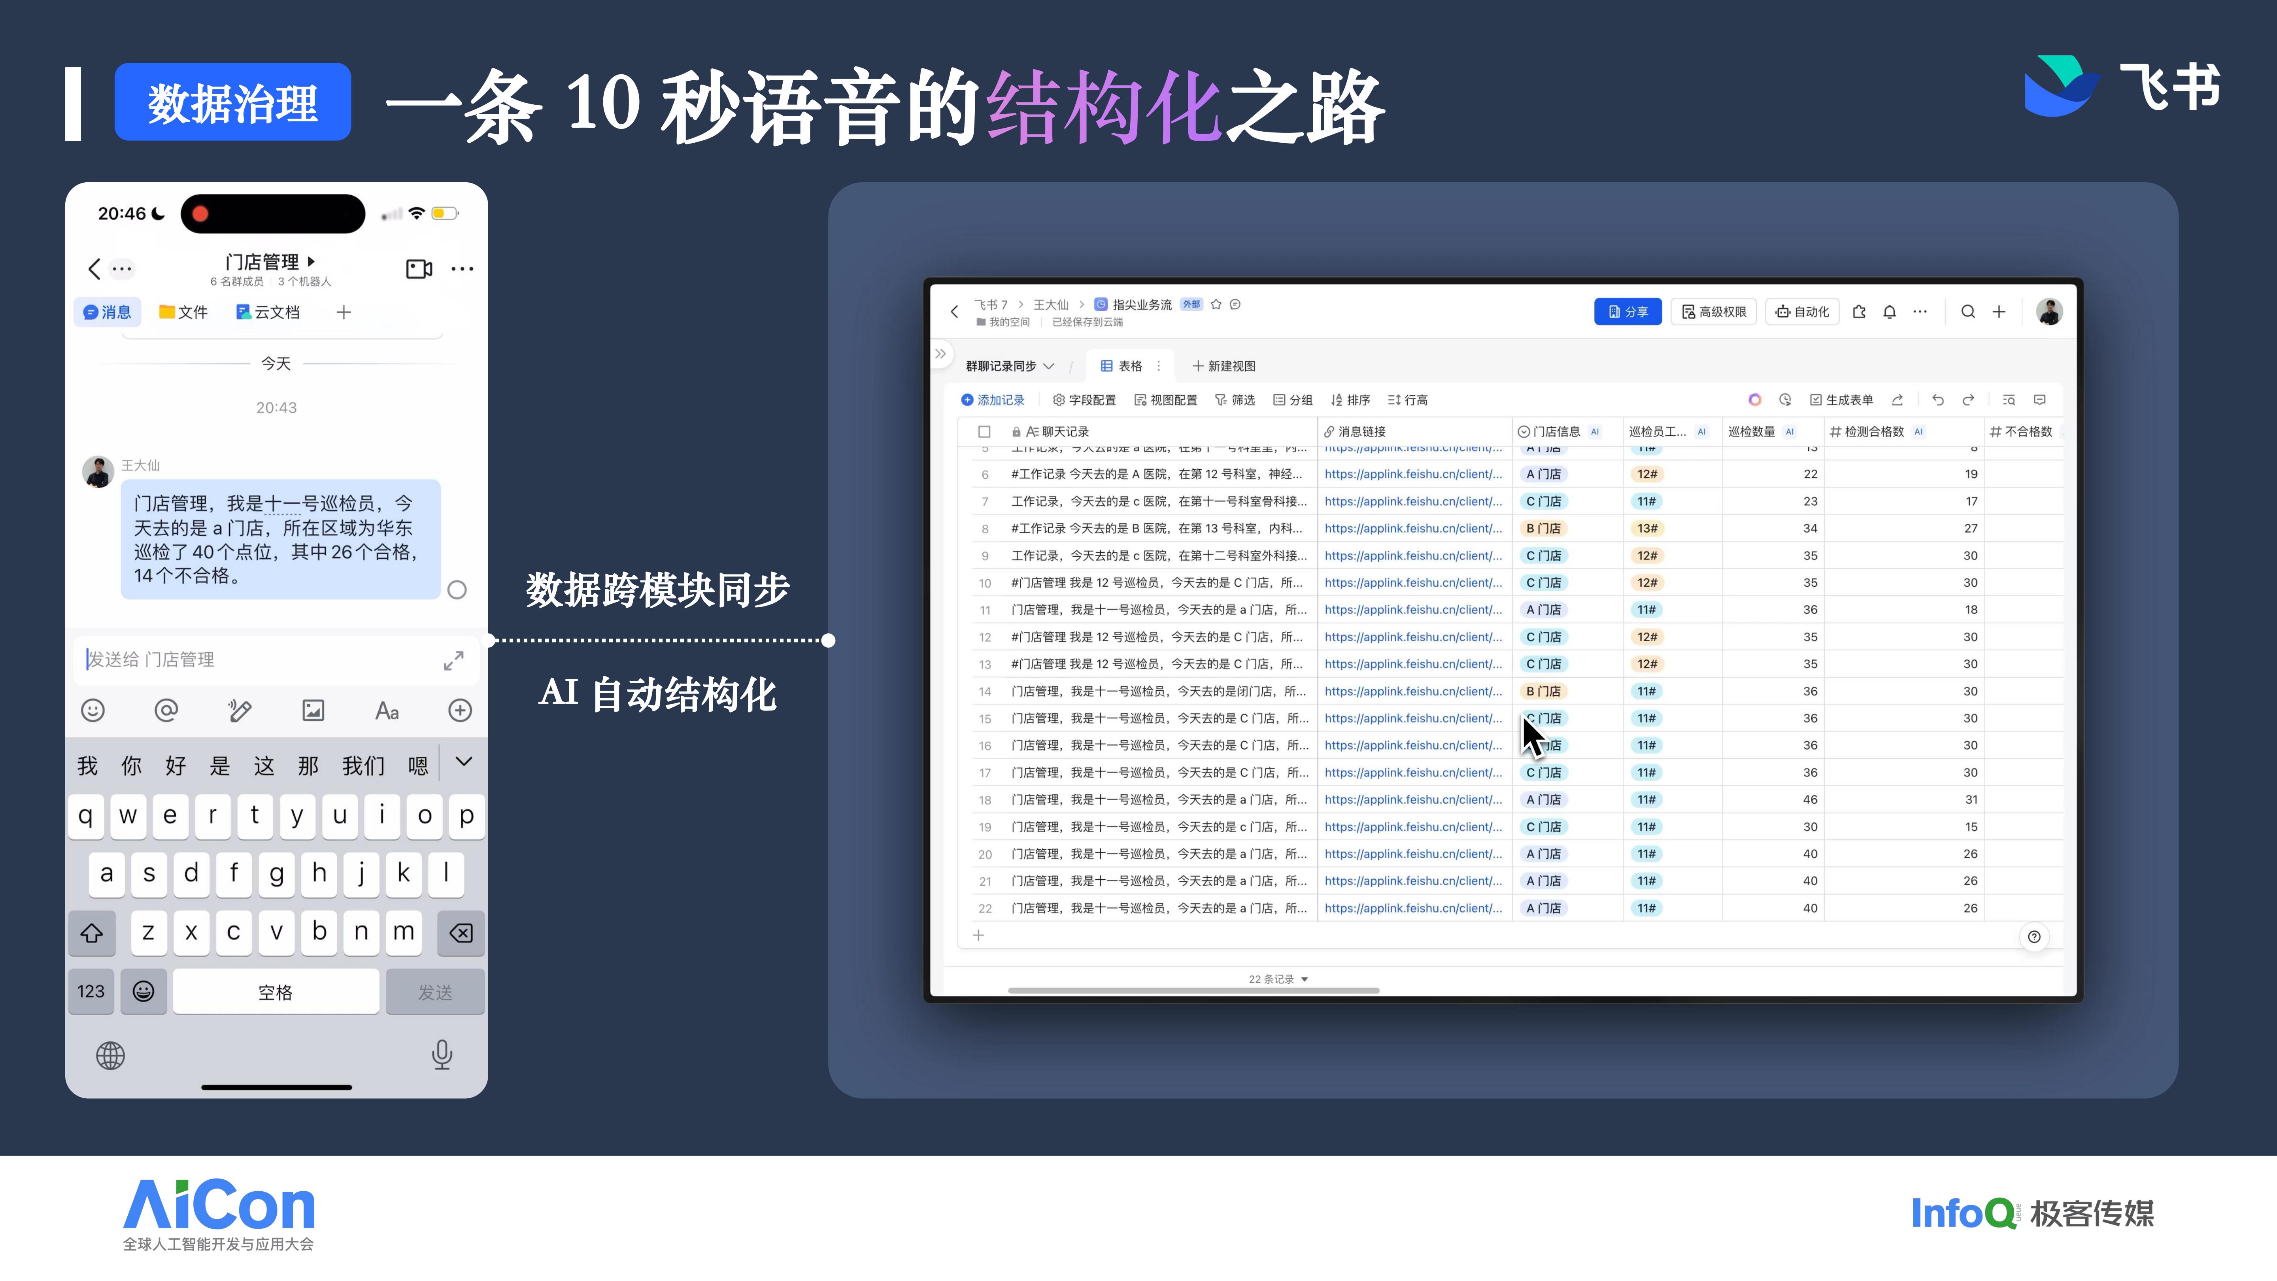Open the feishu link in row 6

click(x=1412, y=474)
